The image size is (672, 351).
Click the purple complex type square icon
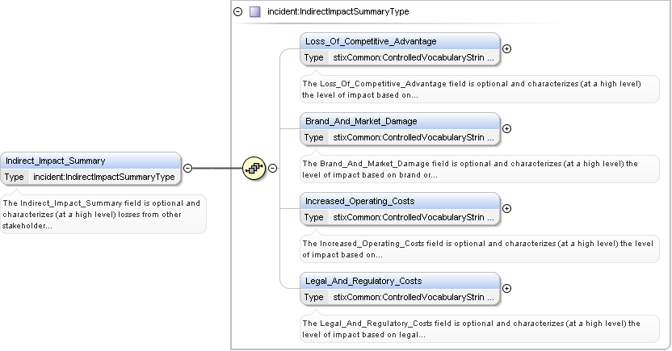pos(255,12)
